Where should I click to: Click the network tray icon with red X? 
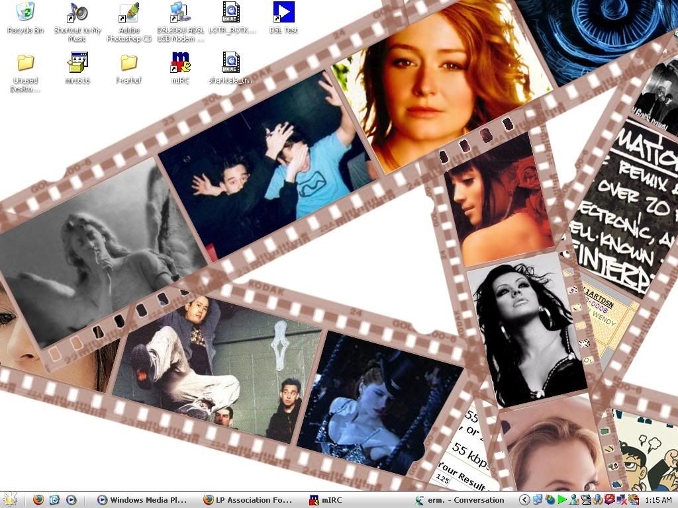(x=621, y=500)
